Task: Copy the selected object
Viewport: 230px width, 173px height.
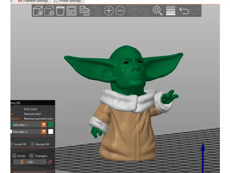Action: [84, 10]
